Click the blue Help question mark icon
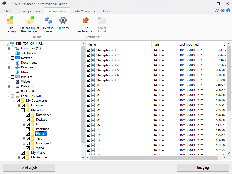The image size is (232, 174). point(228,11)
